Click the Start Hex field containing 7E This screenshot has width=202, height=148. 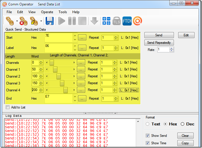click(x=59, y=38)
